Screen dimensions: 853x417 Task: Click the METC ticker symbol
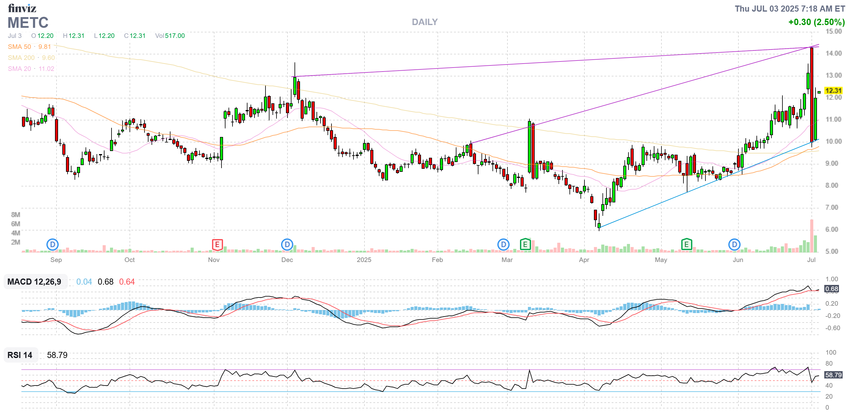(28, 23)
